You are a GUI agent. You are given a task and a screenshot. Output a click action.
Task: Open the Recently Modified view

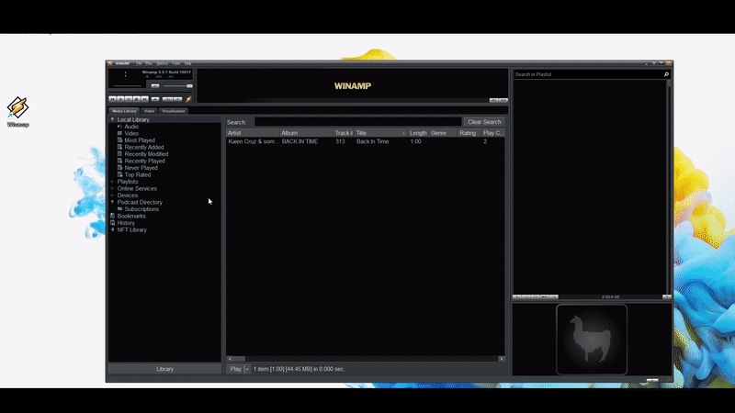point(146,154)
